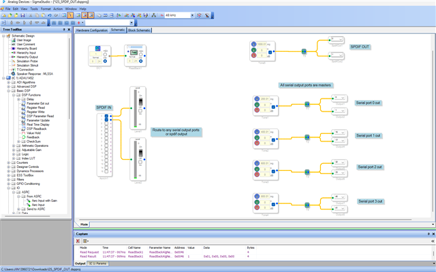The image size is (436, 272).
Task: Toggle the Tone5 enable checkbox near SPDIF OUT
Action: tap(270, 52)
